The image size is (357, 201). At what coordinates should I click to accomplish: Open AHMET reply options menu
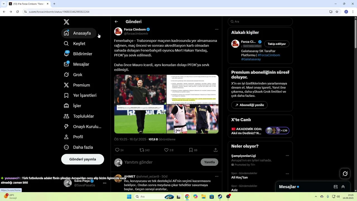pyautogui.click(x=217, y=176)
